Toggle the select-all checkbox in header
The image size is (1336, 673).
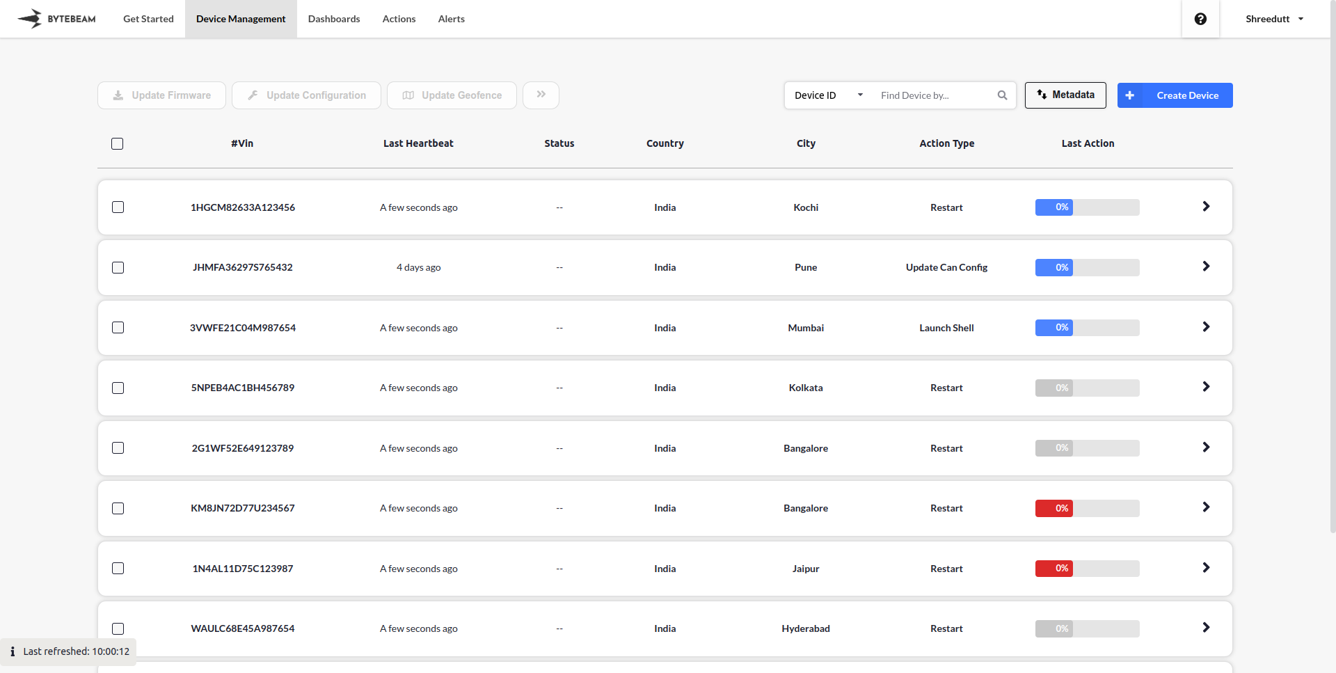click(x=118, y=143)
